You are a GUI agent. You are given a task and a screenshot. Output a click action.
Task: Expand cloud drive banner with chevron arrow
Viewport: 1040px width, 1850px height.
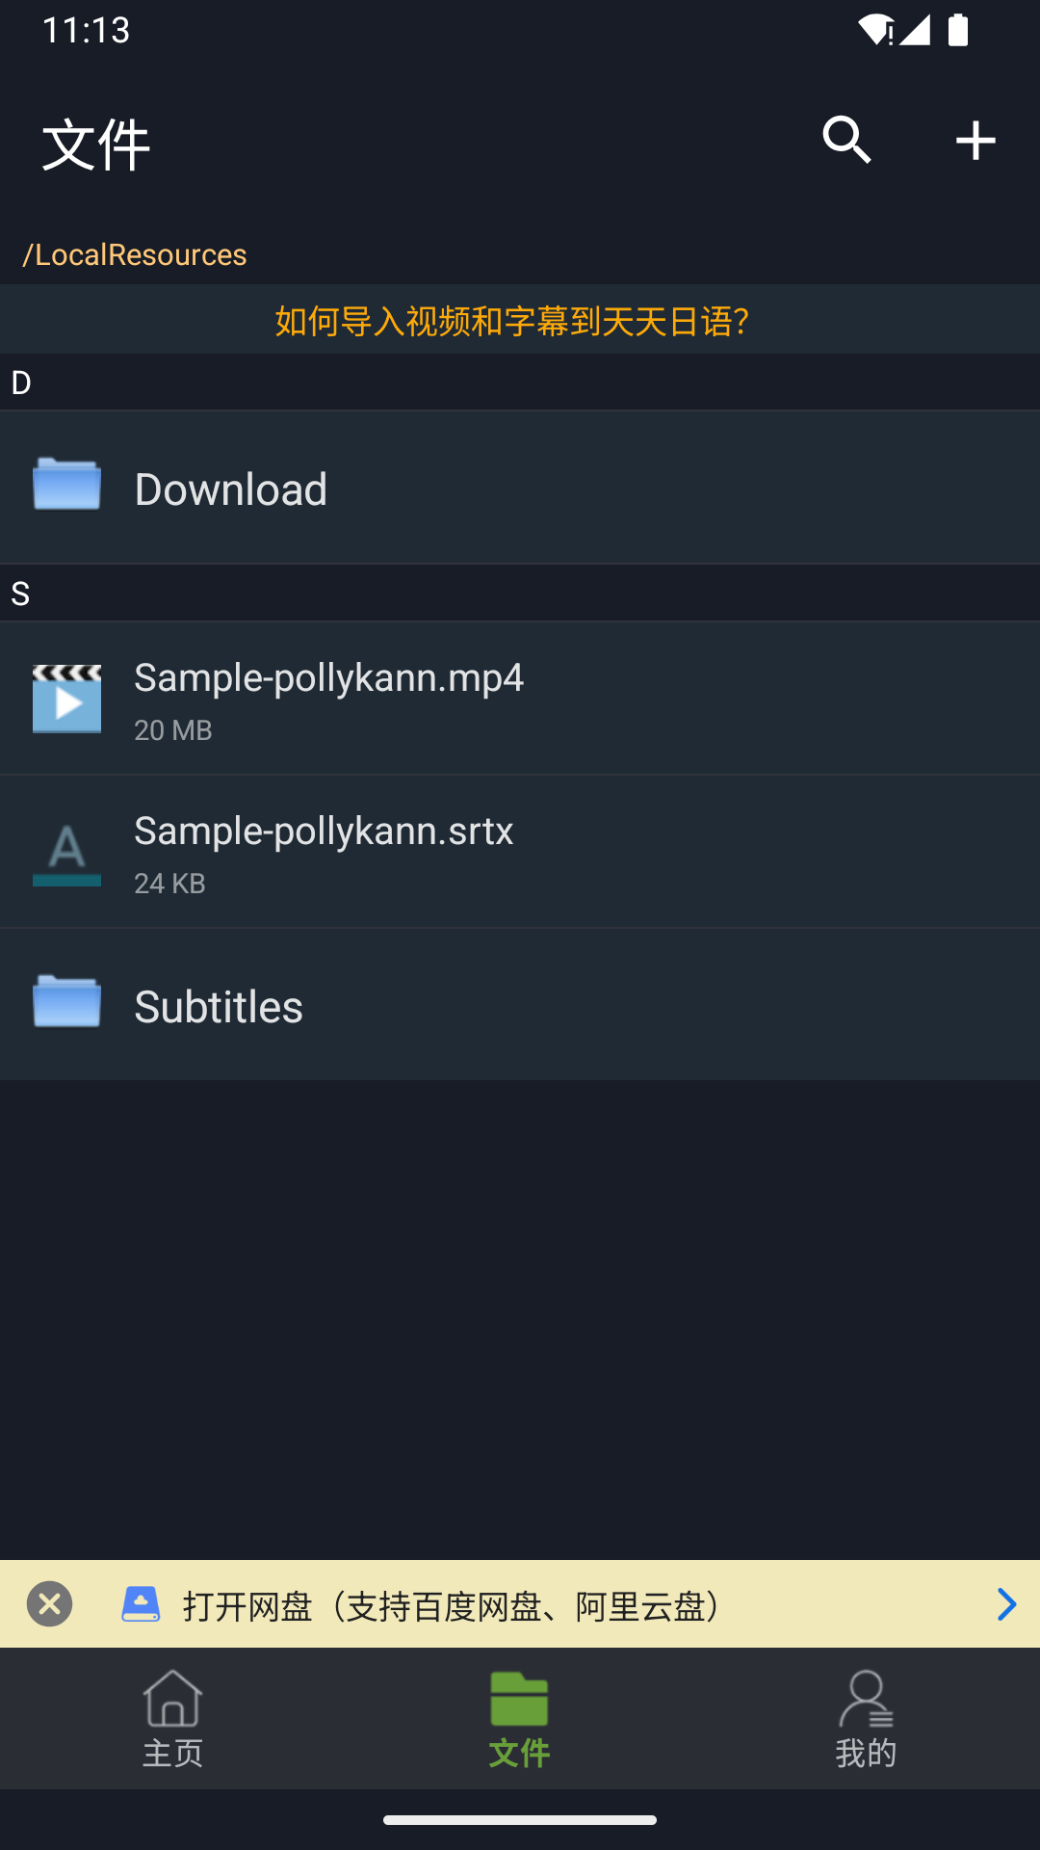pos(1006,1604)
